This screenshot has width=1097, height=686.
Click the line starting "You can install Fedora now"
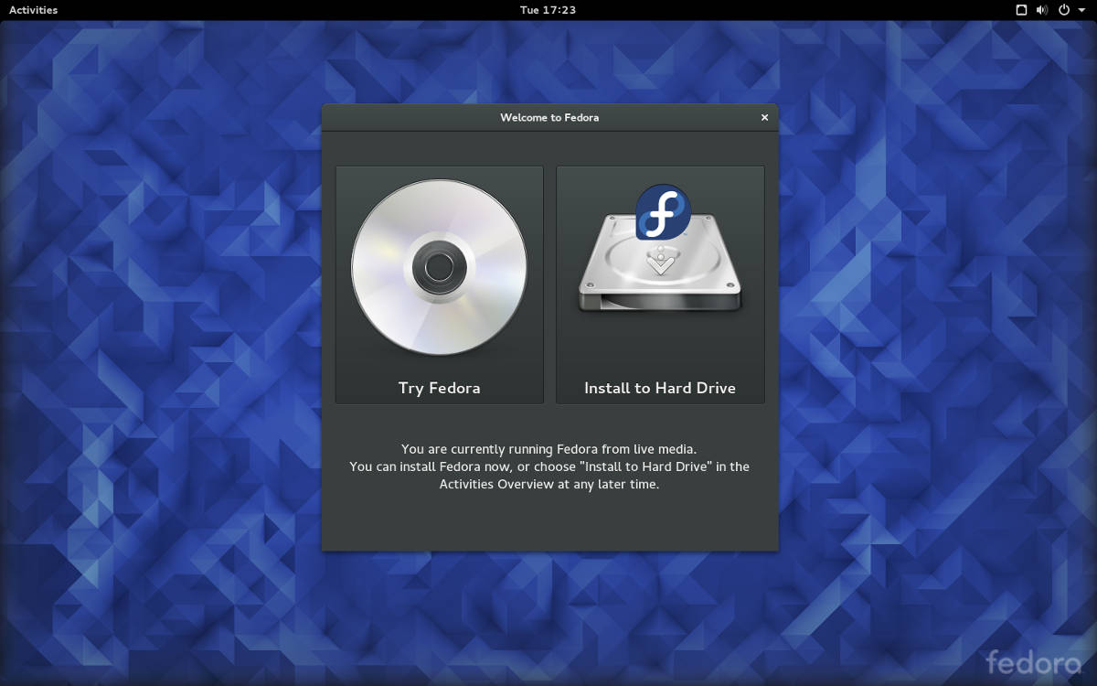[549, 466]
